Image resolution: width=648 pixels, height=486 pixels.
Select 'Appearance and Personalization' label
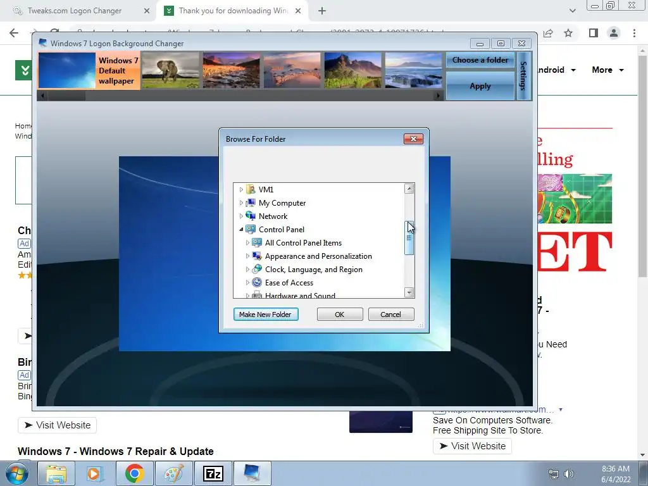click(319, 256)
